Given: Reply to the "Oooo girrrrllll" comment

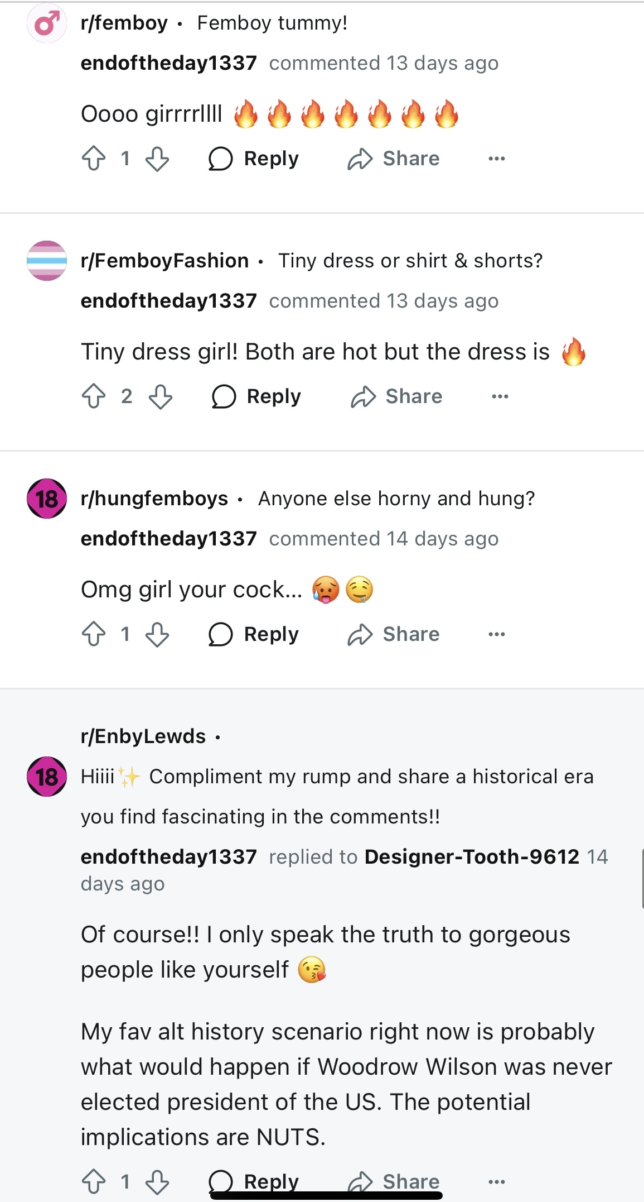Looking at the screenshot, I should 254,159.
